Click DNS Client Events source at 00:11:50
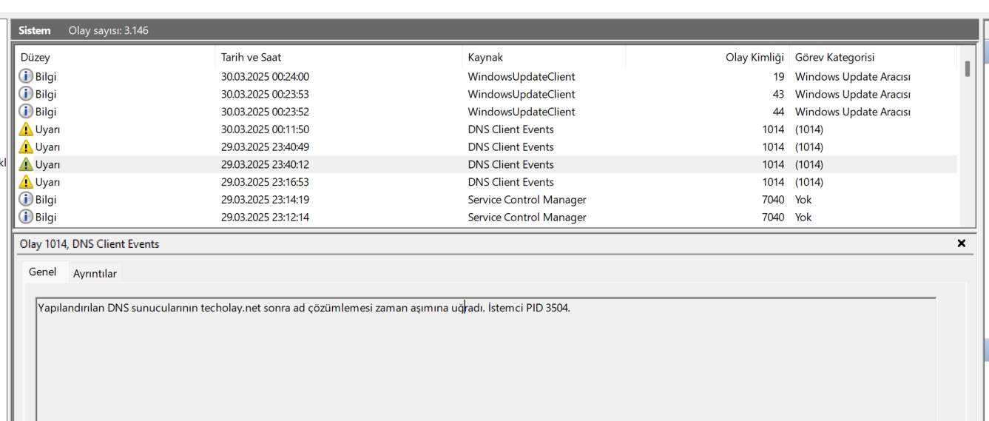 [510, 129]
